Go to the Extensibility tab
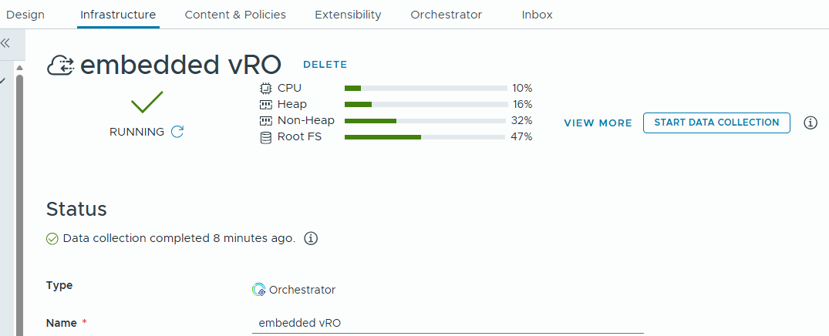The height and width of the screenshot is (336, 829). click(x=348, y=15)
